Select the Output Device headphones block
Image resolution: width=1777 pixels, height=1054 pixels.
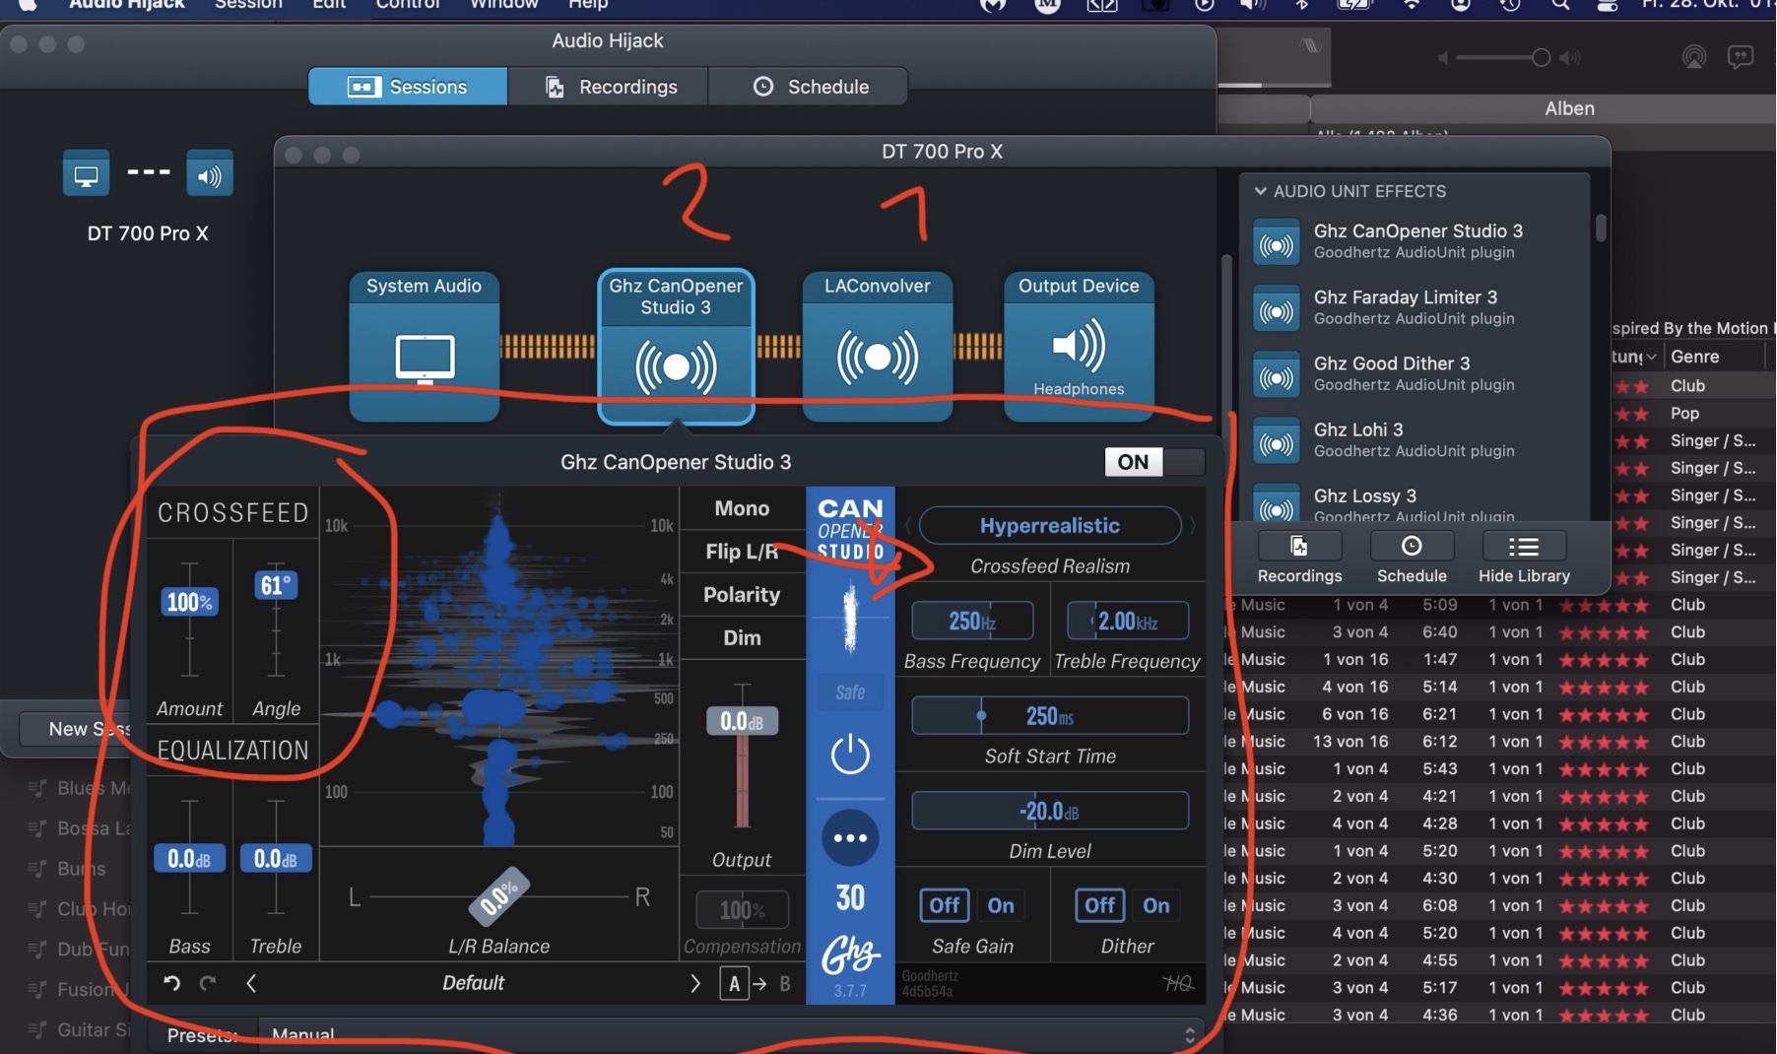(x=1079, y=347)
